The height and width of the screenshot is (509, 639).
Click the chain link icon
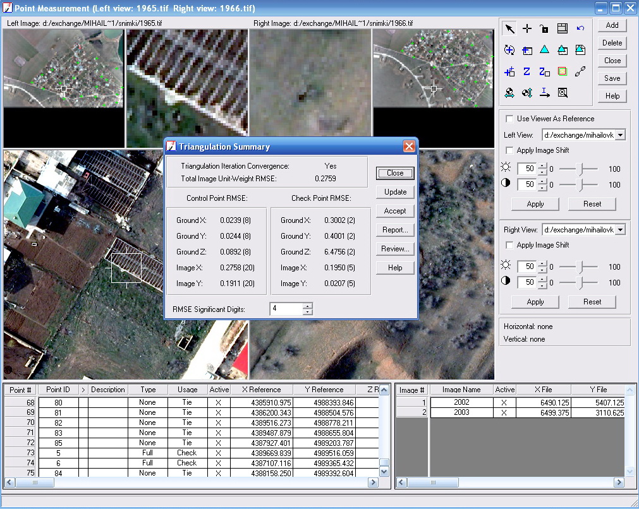pos(580,72)
